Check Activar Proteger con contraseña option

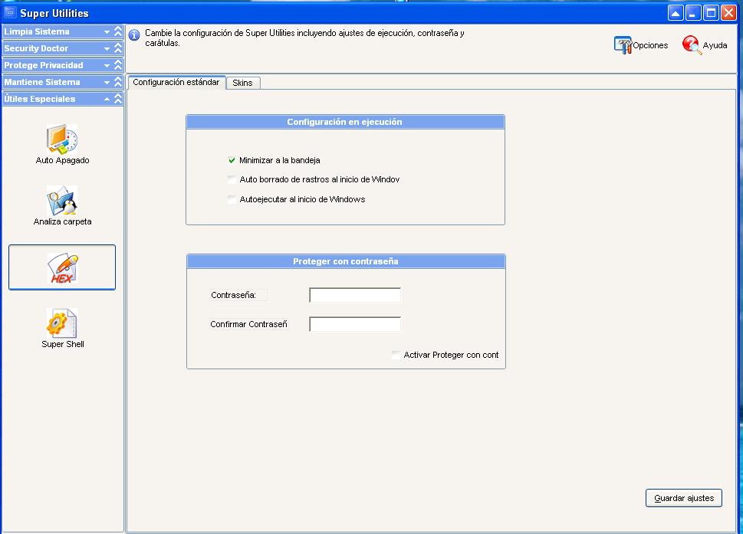pos(396,355)
